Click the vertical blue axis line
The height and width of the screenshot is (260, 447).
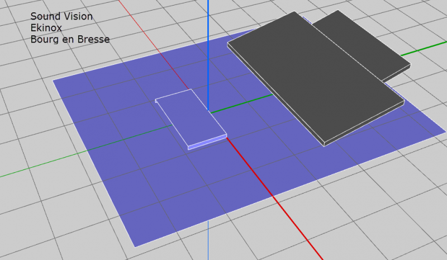point(208,56)
